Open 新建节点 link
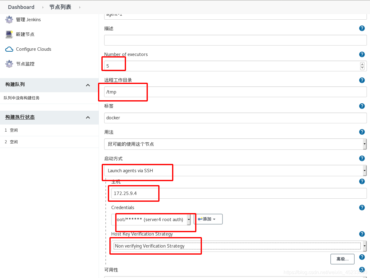 coord(25,34)
